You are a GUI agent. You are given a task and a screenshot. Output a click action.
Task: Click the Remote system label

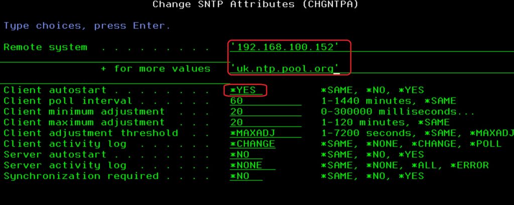click(x=46, y=47)
